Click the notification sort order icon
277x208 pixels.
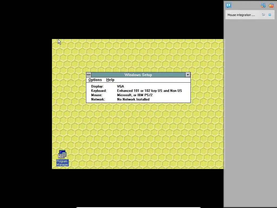click(x=263, y=5)
